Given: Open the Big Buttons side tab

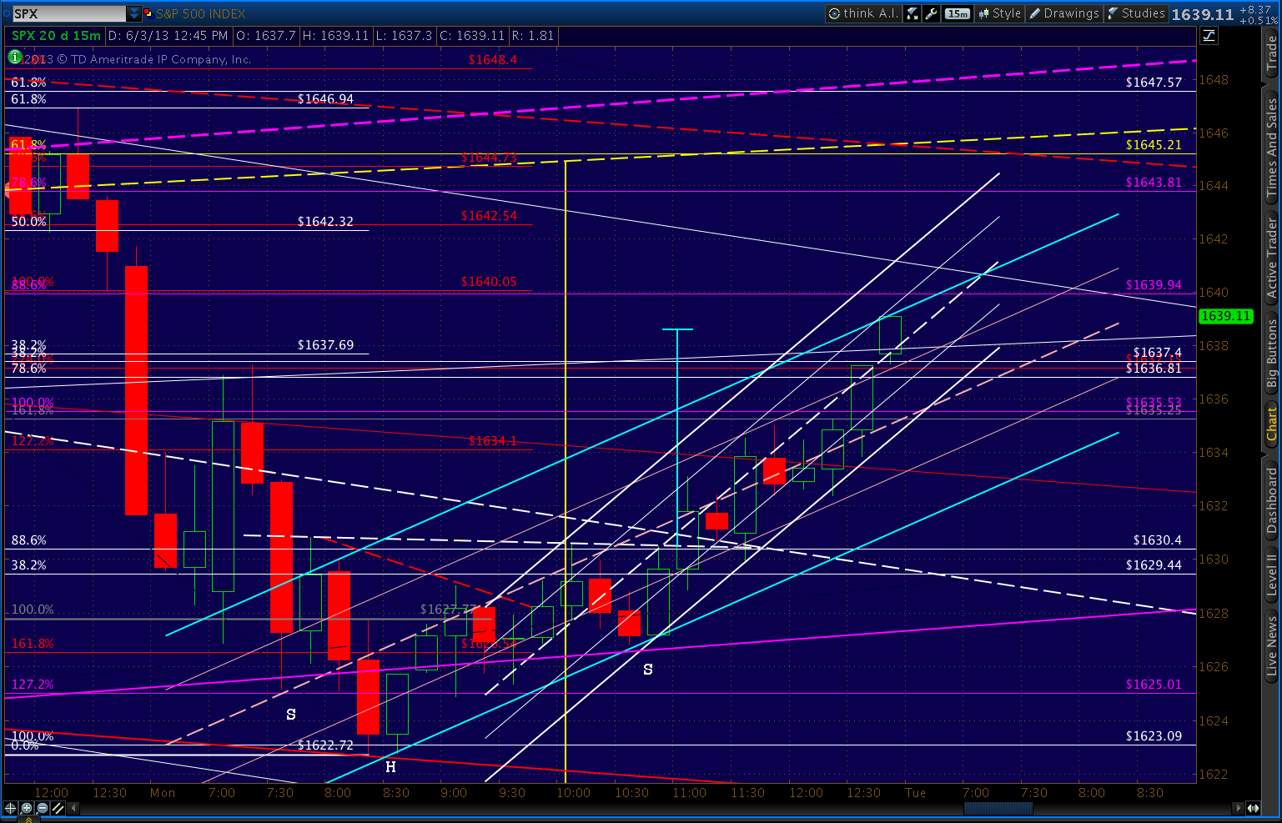Looking at the screenshot, I should 1271,354.
